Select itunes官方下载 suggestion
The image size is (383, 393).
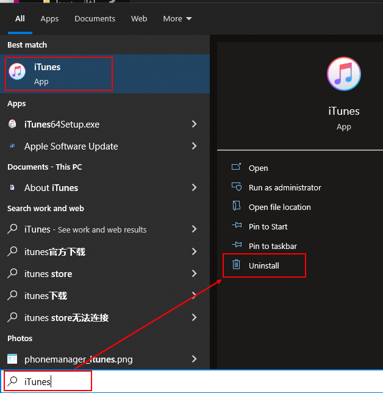pyautogui.click(x=105, y=251)
